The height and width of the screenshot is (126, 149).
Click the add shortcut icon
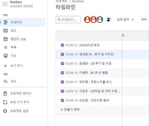[x=5, y=102]
